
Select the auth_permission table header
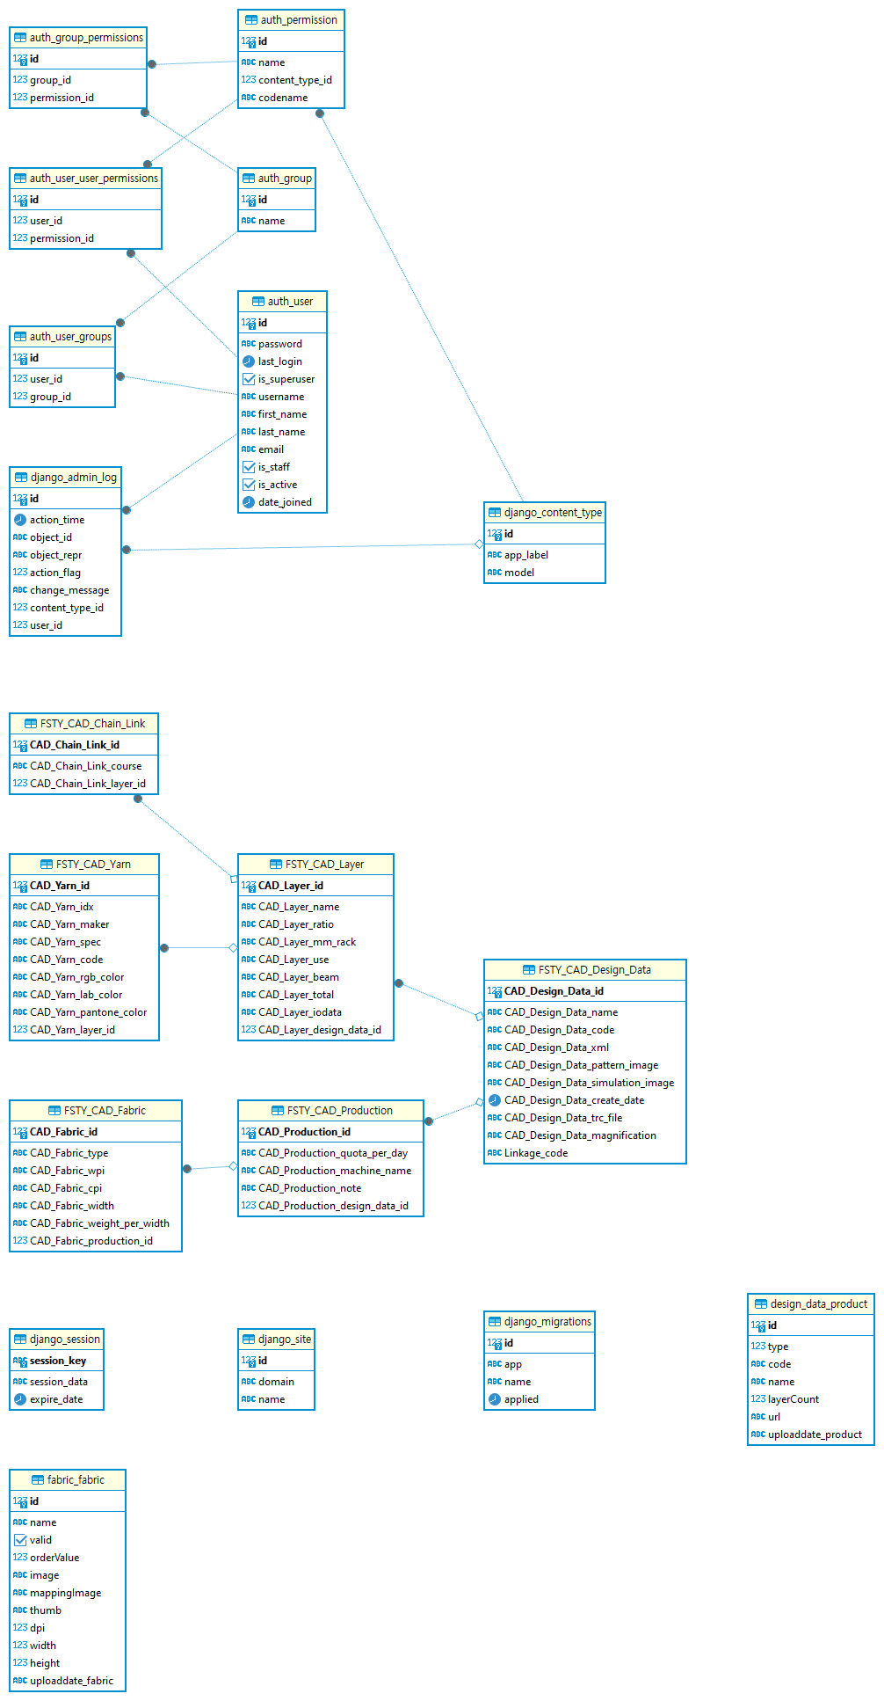tap(291, 20)
